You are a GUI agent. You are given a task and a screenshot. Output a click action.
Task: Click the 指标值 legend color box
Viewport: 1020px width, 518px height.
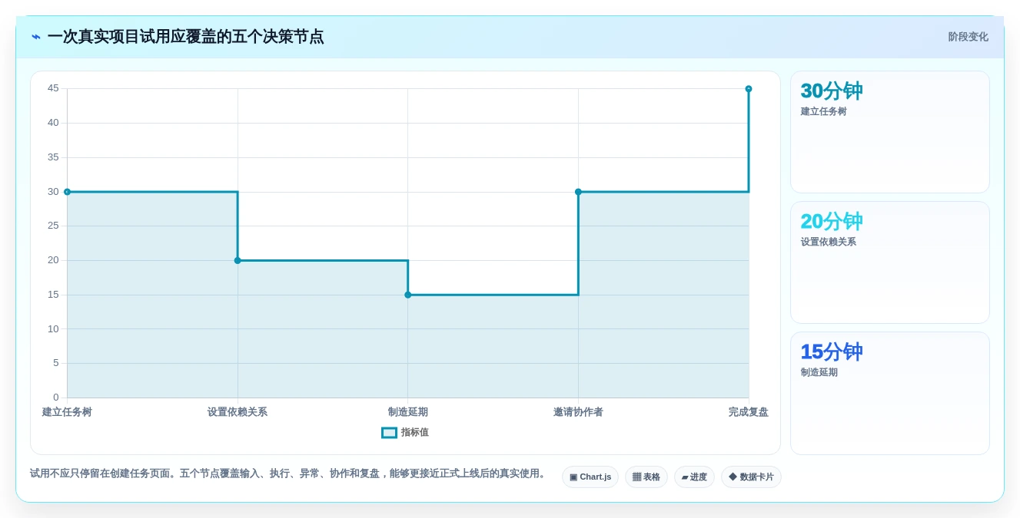pyautogui.click(x=390, y=432)
